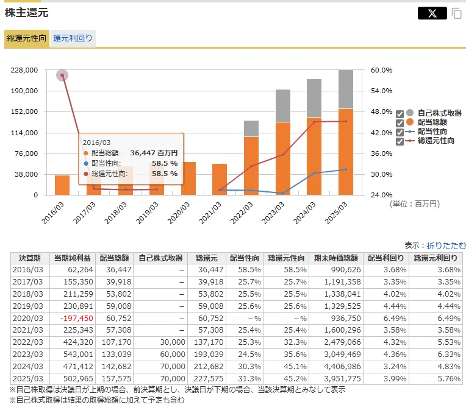
Task: Click gray 自己株式取得 legend circle
Action: point(410,113)
